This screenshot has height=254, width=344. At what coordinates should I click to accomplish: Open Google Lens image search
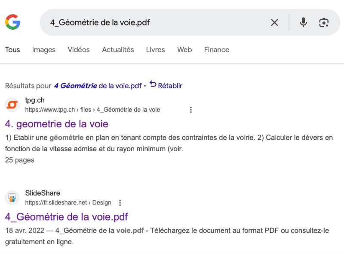coord(324,22)
